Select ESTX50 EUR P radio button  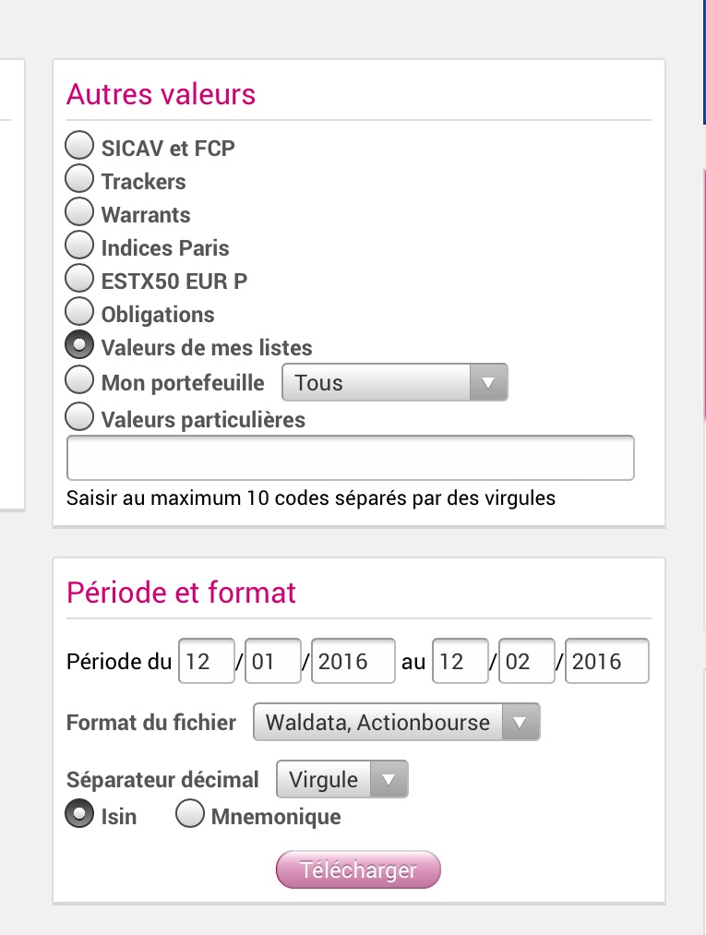point(80,279)
